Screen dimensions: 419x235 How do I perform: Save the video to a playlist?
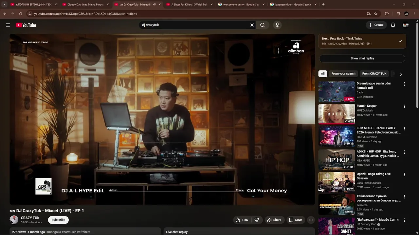[x=295, y=220]
